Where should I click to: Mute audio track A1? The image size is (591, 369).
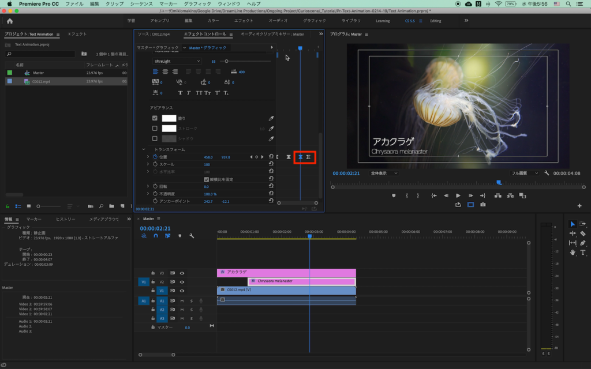pos(182,301)
